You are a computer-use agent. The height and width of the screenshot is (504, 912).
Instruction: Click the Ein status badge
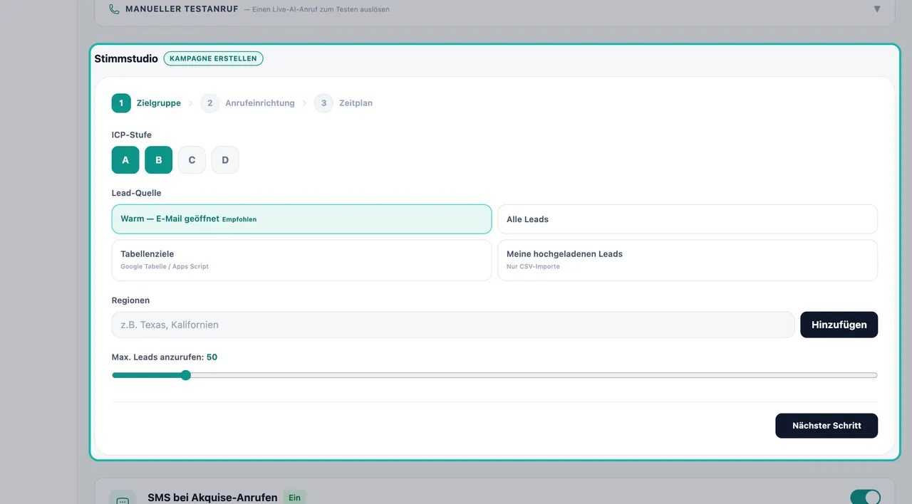click(x=294, y=498)
